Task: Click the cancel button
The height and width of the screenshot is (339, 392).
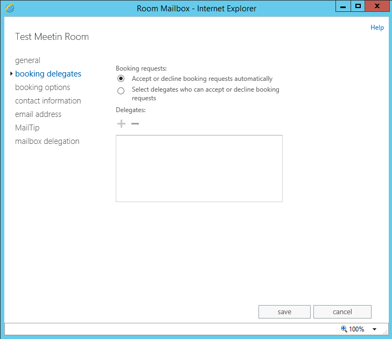Action: click(x=342, y=312)
